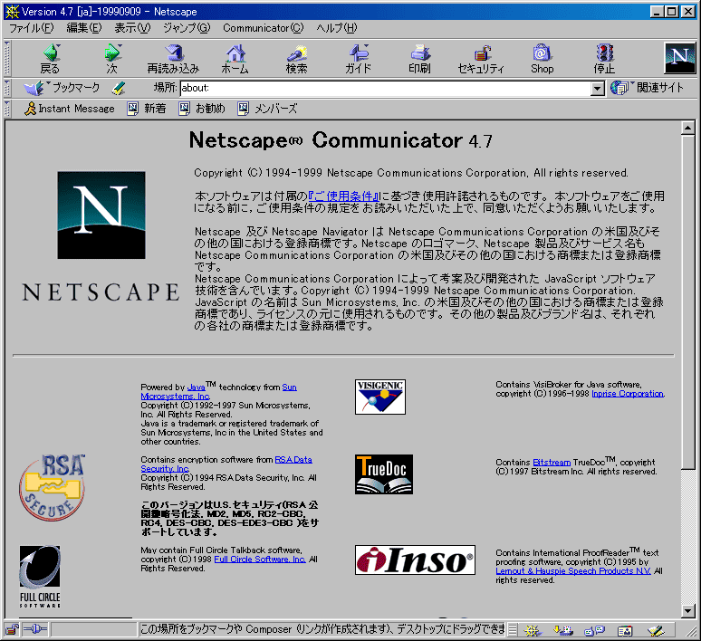701x641 pixels.
Task: Click vertical scrollbar up arrow
Action: [687, 128]
